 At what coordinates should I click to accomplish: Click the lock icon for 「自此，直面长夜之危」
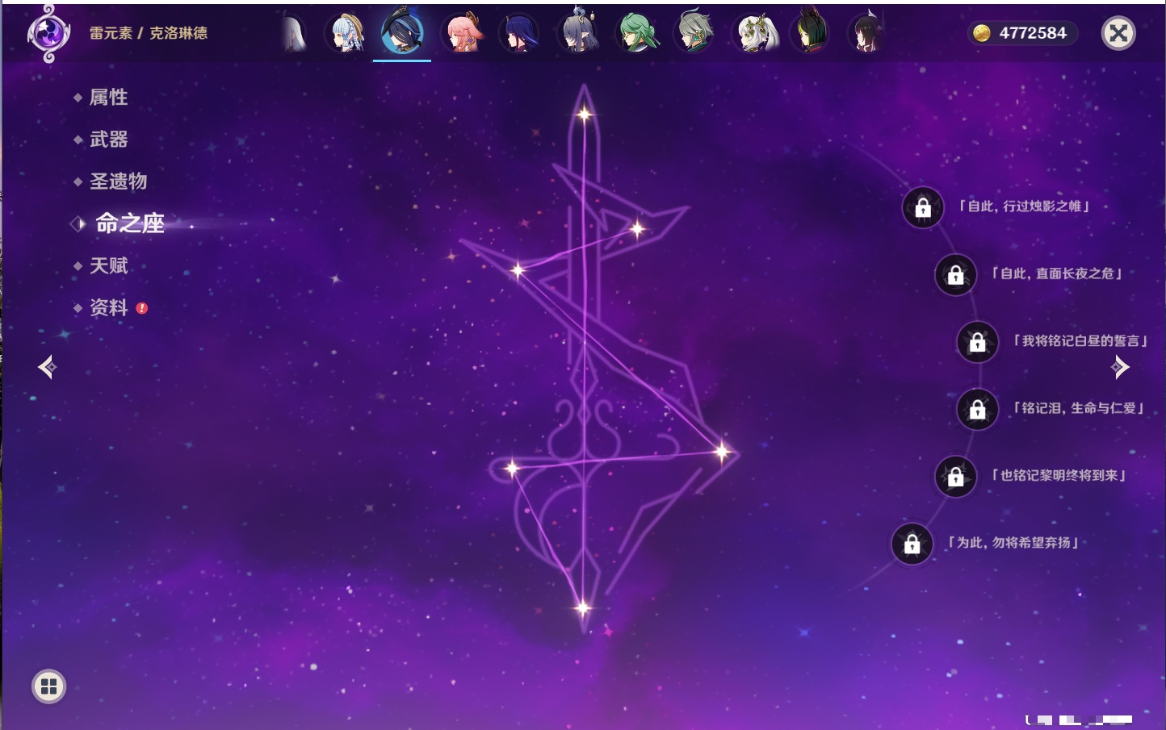955,275
